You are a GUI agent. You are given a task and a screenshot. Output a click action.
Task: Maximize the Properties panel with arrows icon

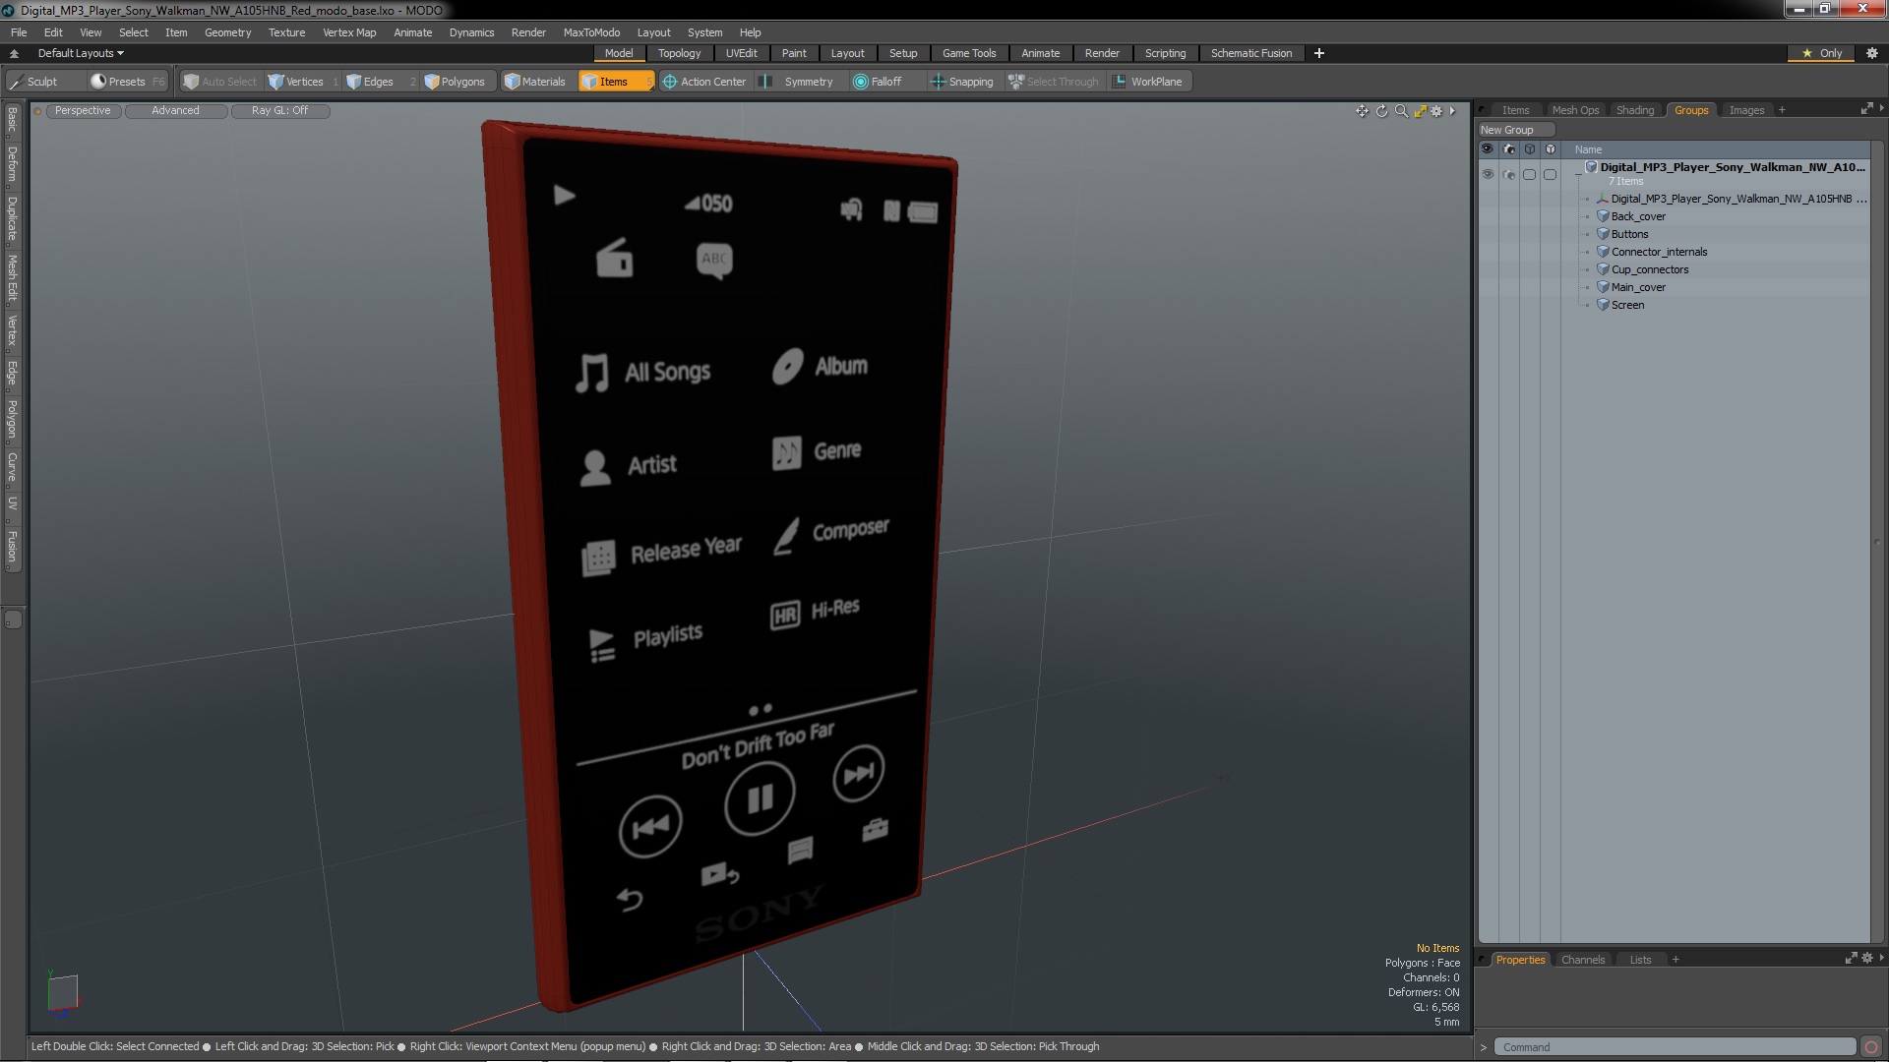1851,958
